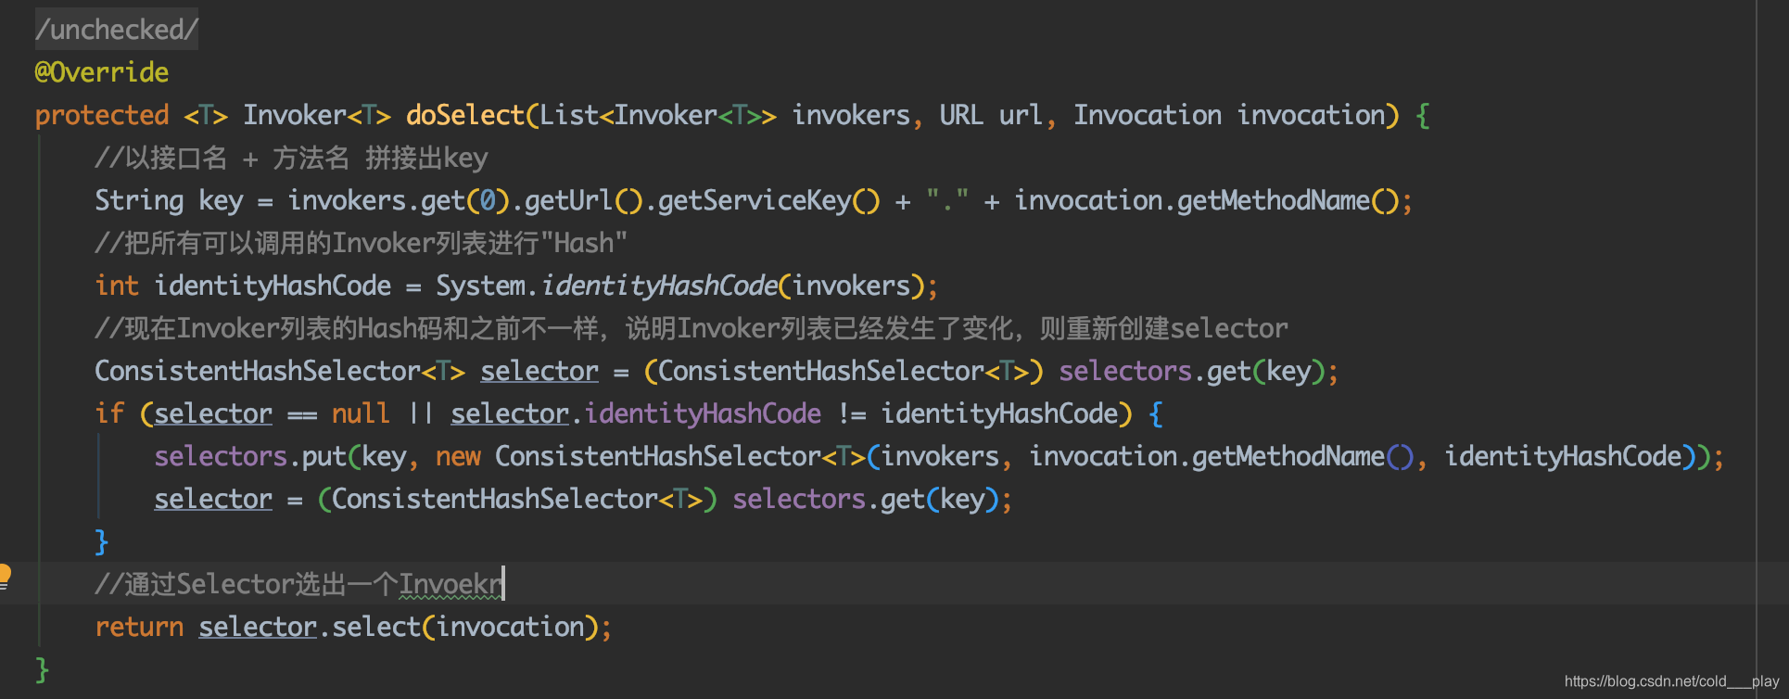Image resolution: width=1789 pixels, height=699 pixels.
Task: Click the yellow lightbulb intention icon
Action: [x=4, y=577]
